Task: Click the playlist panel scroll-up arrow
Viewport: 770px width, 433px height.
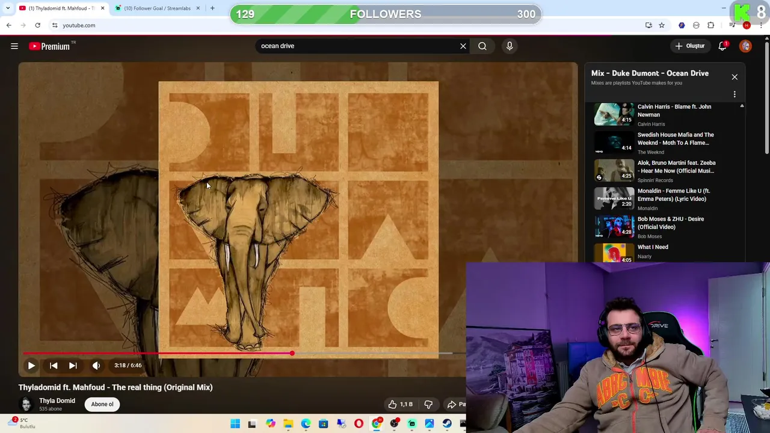Action: pyautogui.click(x=742, y=106)
